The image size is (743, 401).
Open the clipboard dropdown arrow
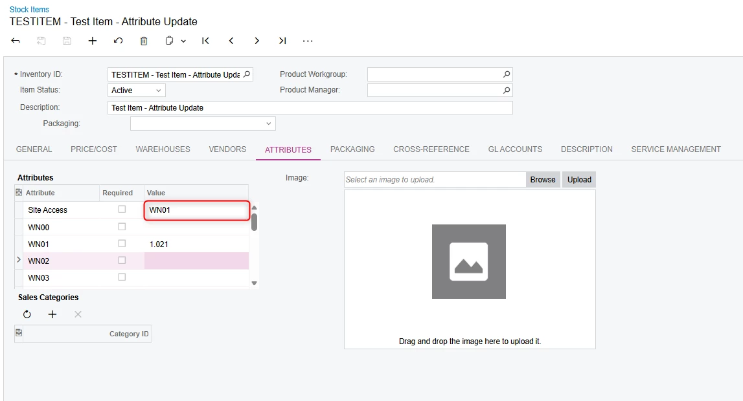(x=183, y=41)
